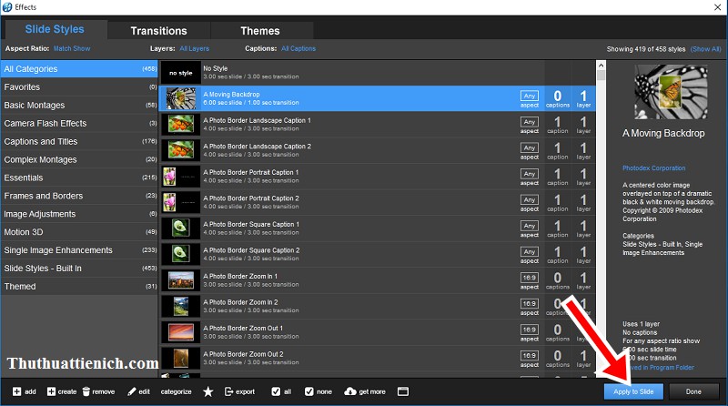The image size is (728, 406).
Task: Click the get more cloud icon
Action: point(350,391)
